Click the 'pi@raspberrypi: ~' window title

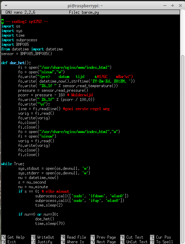coord(85,6)
